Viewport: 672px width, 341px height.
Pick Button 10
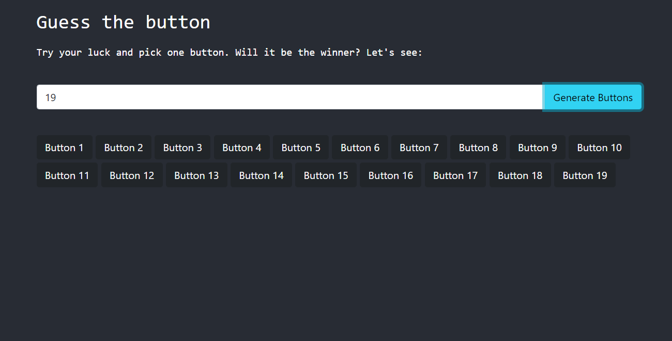click(x=599, y=147)
